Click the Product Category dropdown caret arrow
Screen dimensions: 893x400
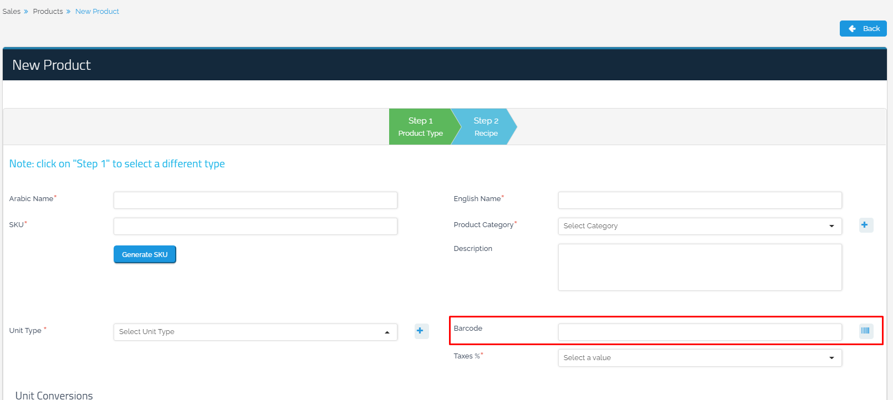[x=831, y=226]
